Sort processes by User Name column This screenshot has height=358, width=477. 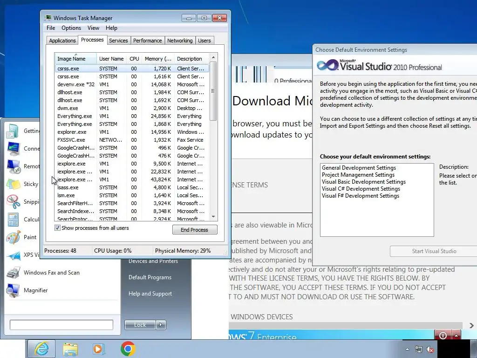pos(112,59)
